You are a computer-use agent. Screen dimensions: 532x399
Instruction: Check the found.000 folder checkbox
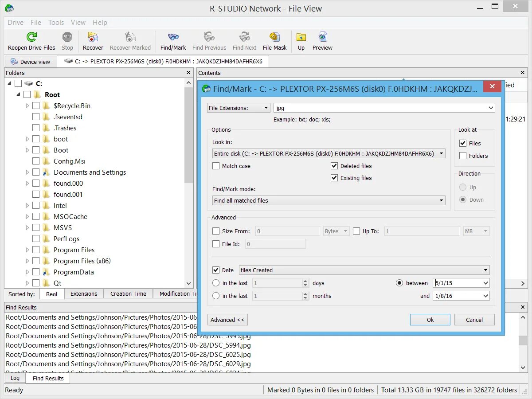(x=36, y=183)
